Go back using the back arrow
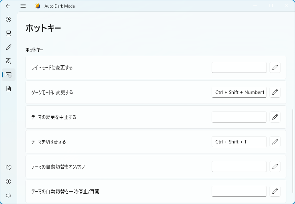 tap(8, 6)
